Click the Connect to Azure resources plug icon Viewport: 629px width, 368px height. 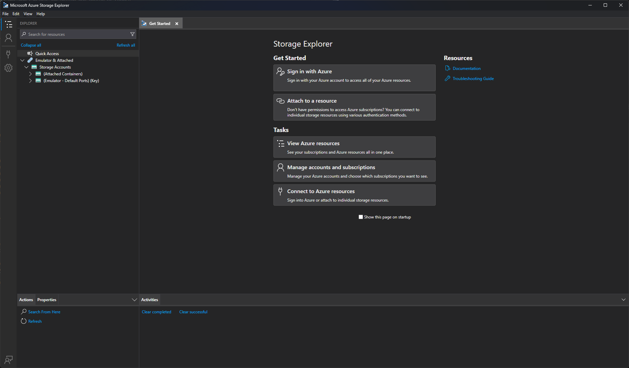tap(280, 191)
